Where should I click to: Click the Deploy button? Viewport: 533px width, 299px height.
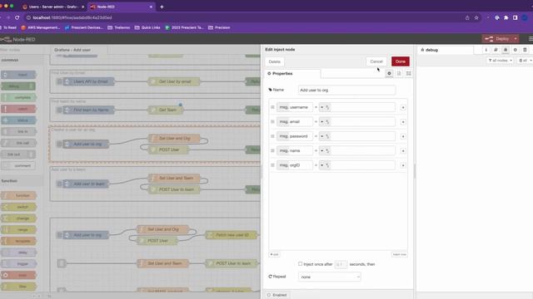(497, 39)
